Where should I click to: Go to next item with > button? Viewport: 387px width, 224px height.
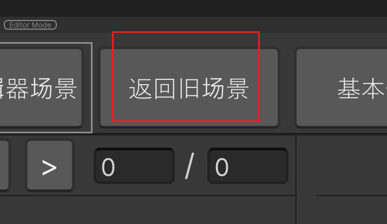tap(50, 165)
